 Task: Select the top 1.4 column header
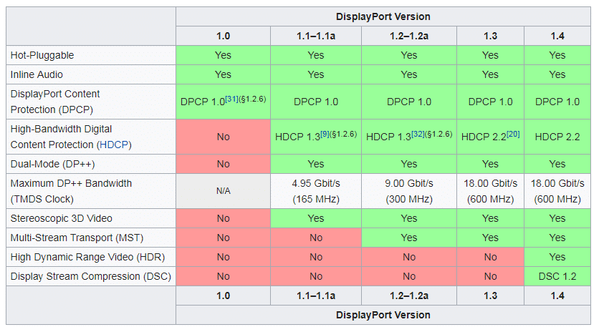click(557, 36)
